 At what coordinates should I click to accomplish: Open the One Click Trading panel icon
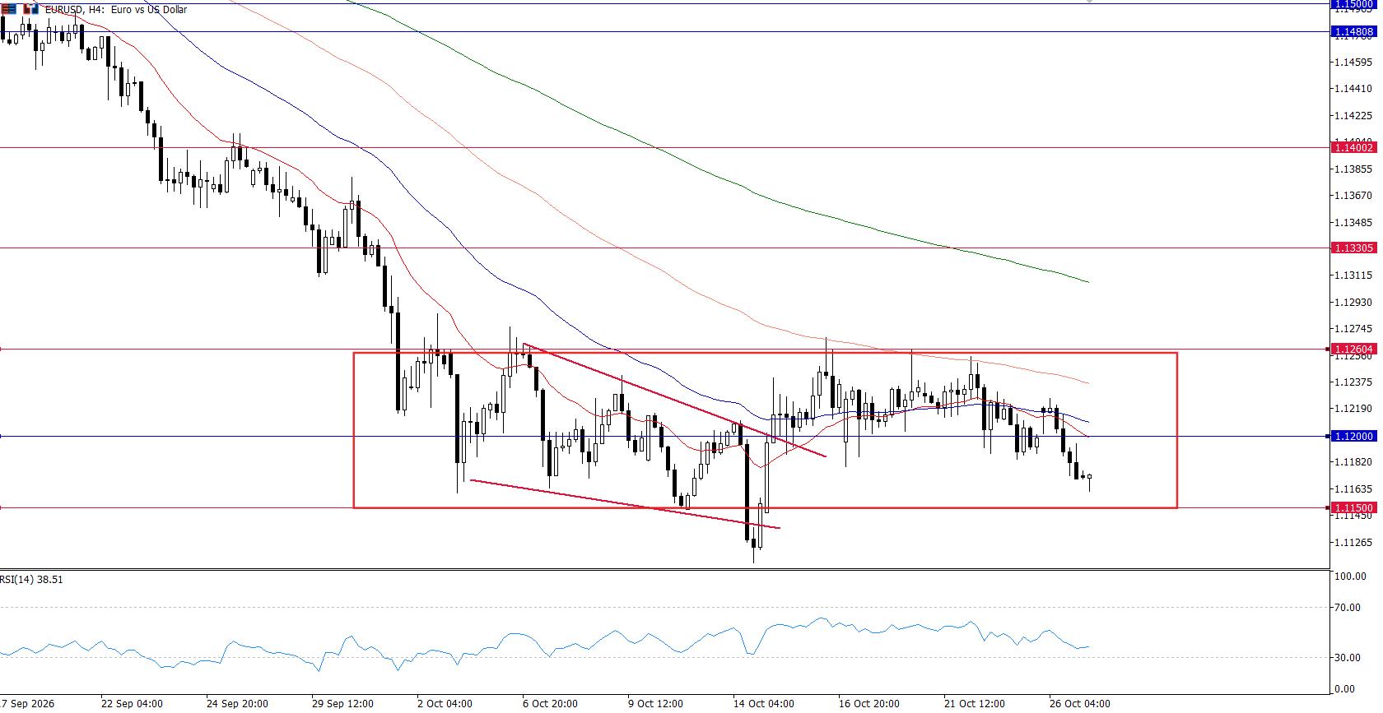[30, 9]
